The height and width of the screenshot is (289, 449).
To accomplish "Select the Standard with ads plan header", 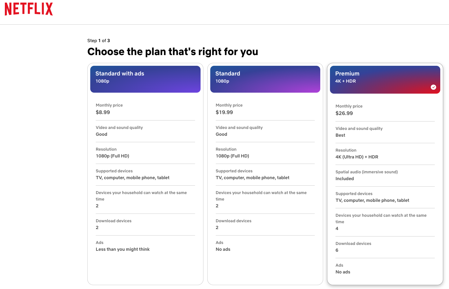I will click(145, 79).
